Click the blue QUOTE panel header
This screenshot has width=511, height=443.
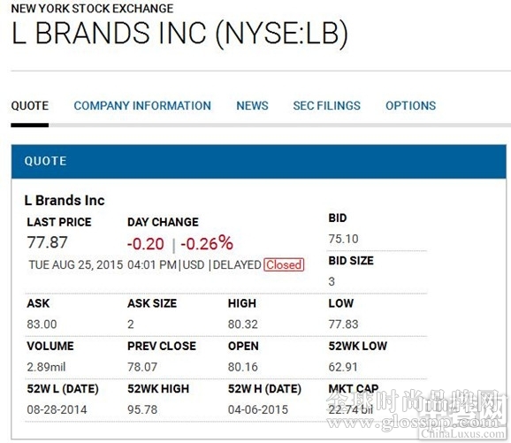pos(259,161)
